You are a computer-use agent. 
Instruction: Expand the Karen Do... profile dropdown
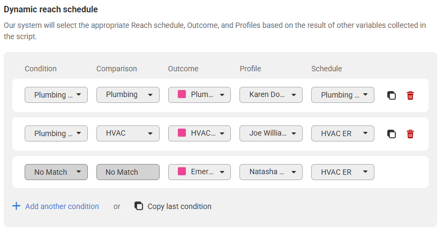[x=271, y=95]
